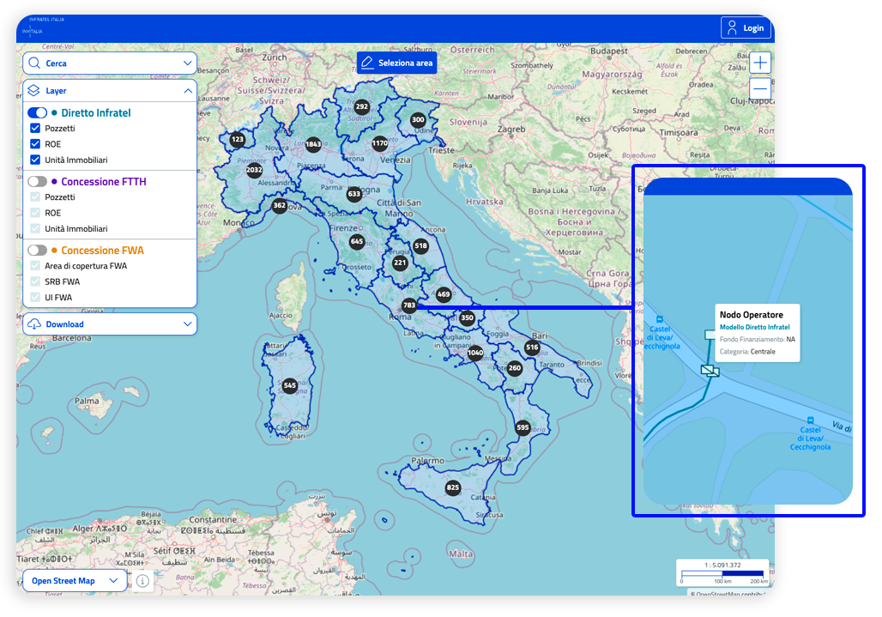Uncheck Pozzetti under Diretto Infratel
The height and width of the screenshot is (617, 882).
point(36,129)
